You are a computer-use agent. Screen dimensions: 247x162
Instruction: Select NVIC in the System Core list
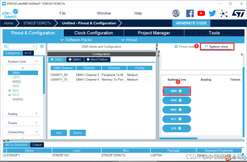pyautogui.click(x=16, y=86)
